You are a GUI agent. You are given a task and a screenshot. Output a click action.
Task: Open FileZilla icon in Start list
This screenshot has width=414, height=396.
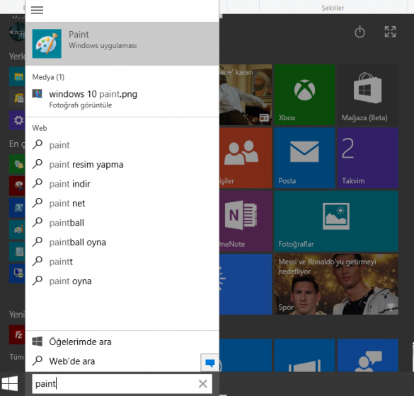coord(17,334)
